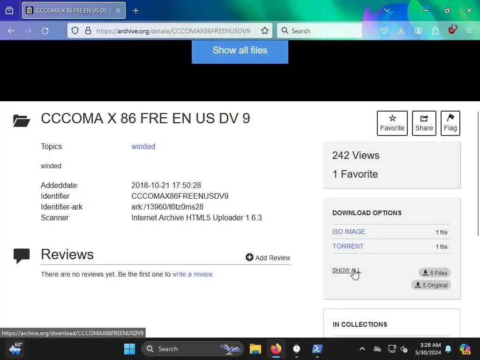Click the muted volume tray icon
Screen dimensions: 480x360
(404, 349)
